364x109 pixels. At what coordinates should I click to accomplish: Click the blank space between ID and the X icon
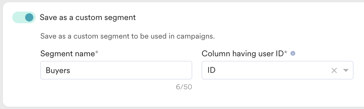pyautogui.click(x=272, y=70)
